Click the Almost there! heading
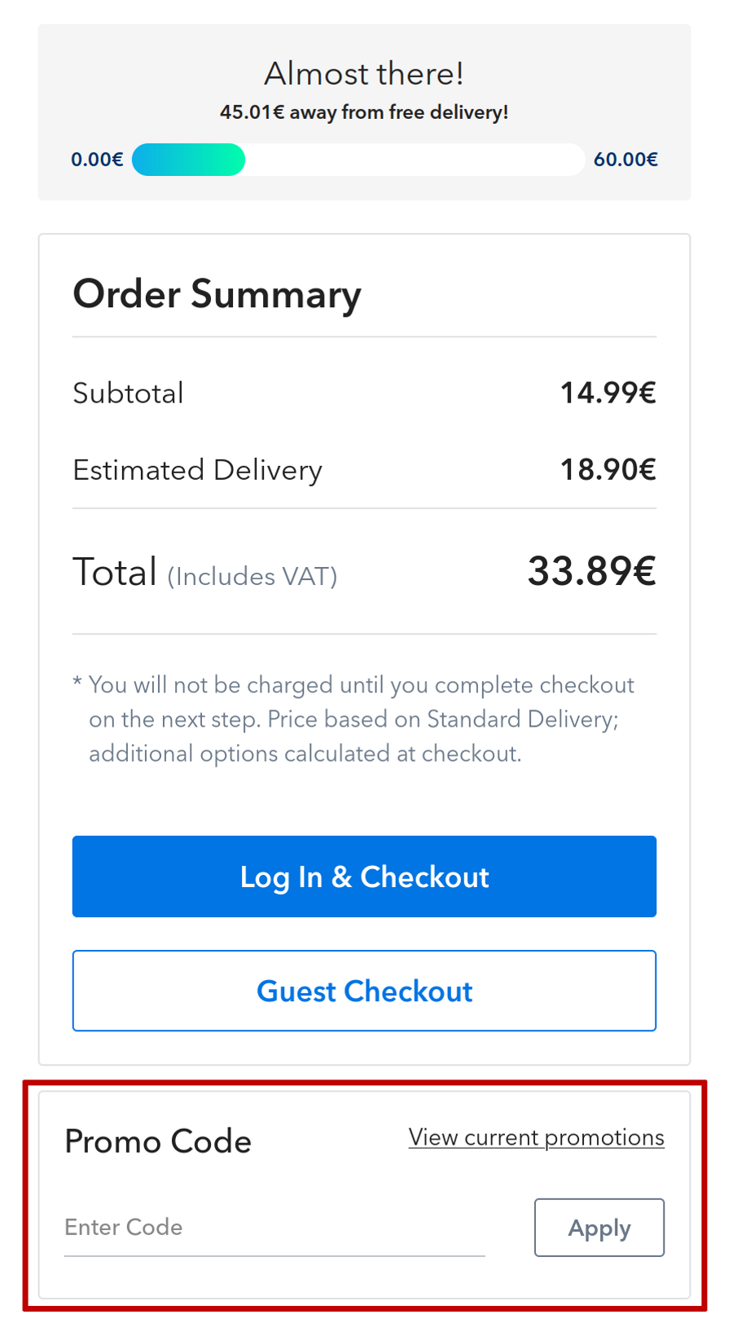This screenshot has width=733, height=1323. 364,74
